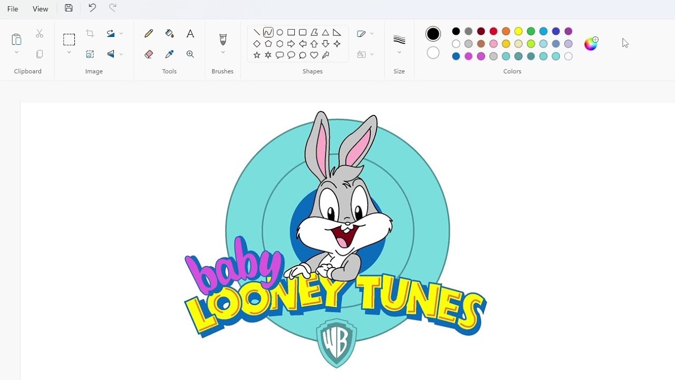Click the Rotate icon

110,34
